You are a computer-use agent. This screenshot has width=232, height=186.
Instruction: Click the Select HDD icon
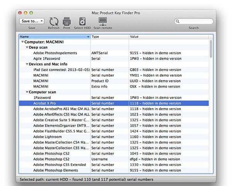[82, 22]
